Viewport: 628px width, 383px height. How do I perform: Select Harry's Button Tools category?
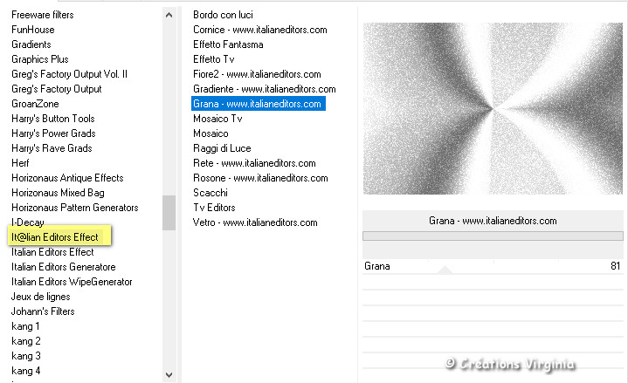point(53,119)
